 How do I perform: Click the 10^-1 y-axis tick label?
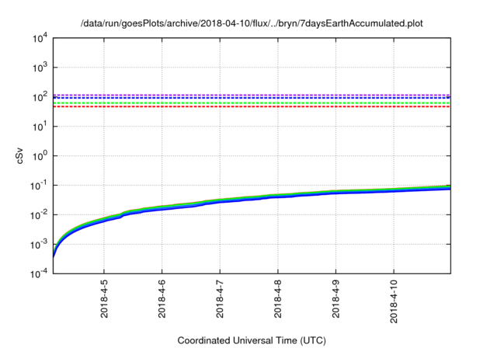[38, 186]
